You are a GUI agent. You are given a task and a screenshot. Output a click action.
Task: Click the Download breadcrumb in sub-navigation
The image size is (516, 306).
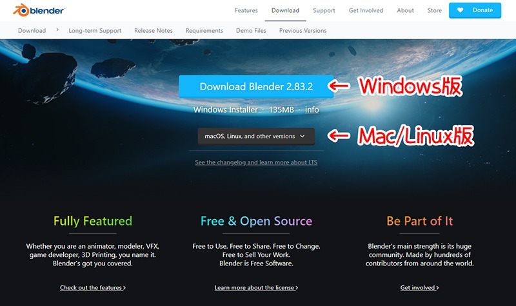(x=32, y=30)
